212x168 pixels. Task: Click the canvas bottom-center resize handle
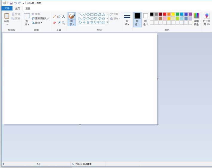tap(80, 125)
